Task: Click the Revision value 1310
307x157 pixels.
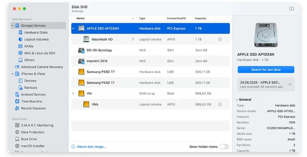Action: tap(292, 122)
